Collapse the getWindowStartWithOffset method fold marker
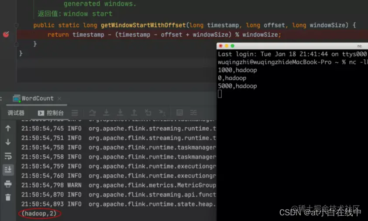Image resolution: width=368 pixels, height=221 pixels. coord(16,25)
